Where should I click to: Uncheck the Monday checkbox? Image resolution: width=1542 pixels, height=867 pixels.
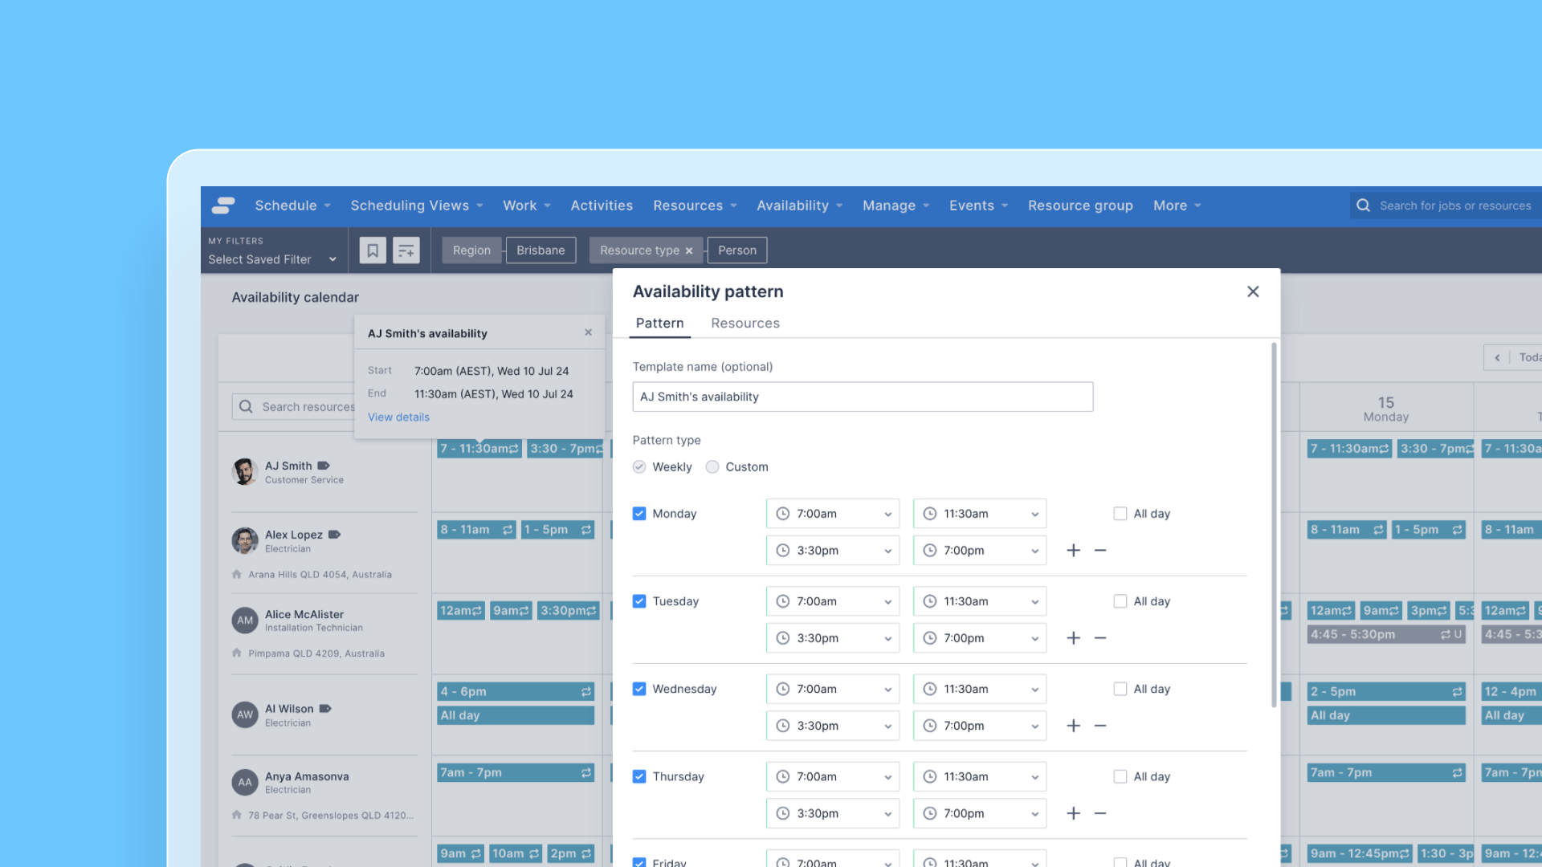[639, 514]
